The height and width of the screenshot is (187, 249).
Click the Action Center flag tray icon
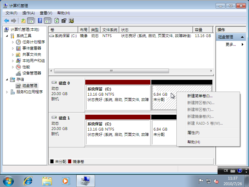[201, 181]
